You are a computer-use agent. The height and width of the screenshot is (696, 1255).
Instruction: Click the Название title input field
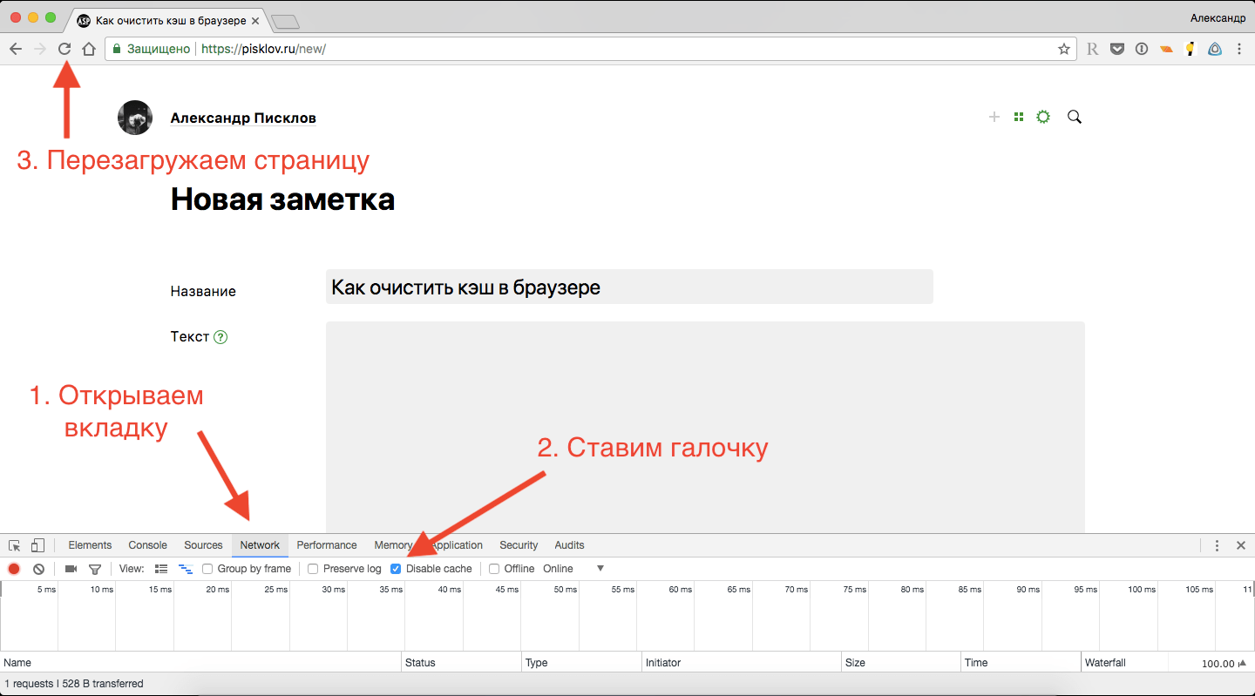[629, 287]
